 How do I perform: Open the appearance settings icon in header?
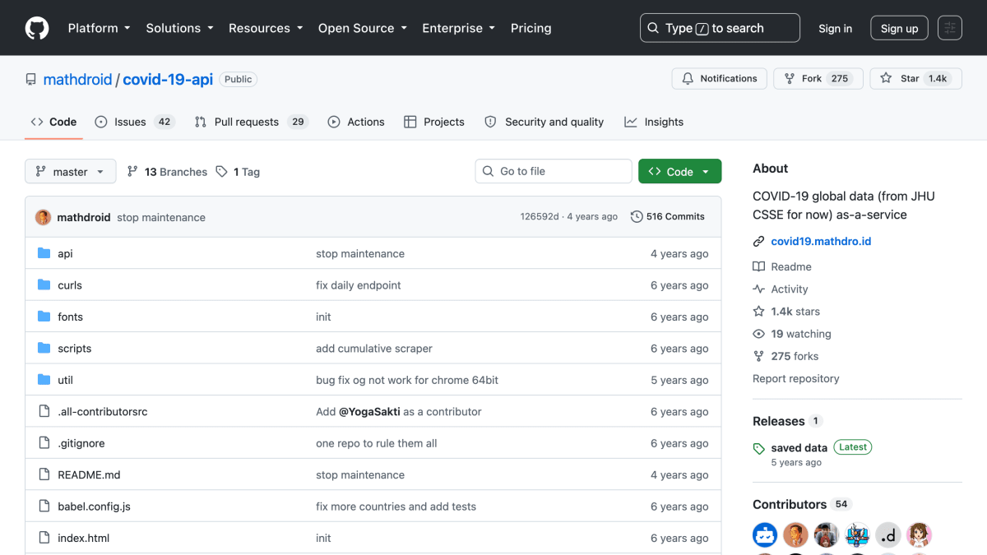950,28
